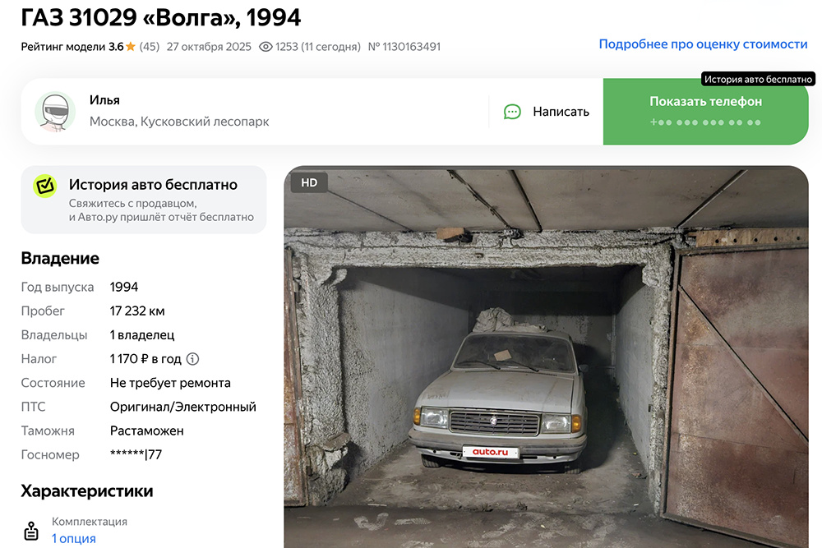Click the views eye icon
The image size is (822, 548).
pos(266,47)
